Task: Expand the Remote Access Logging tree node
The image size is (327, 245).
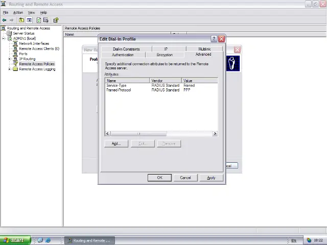Action: point(9,69)
